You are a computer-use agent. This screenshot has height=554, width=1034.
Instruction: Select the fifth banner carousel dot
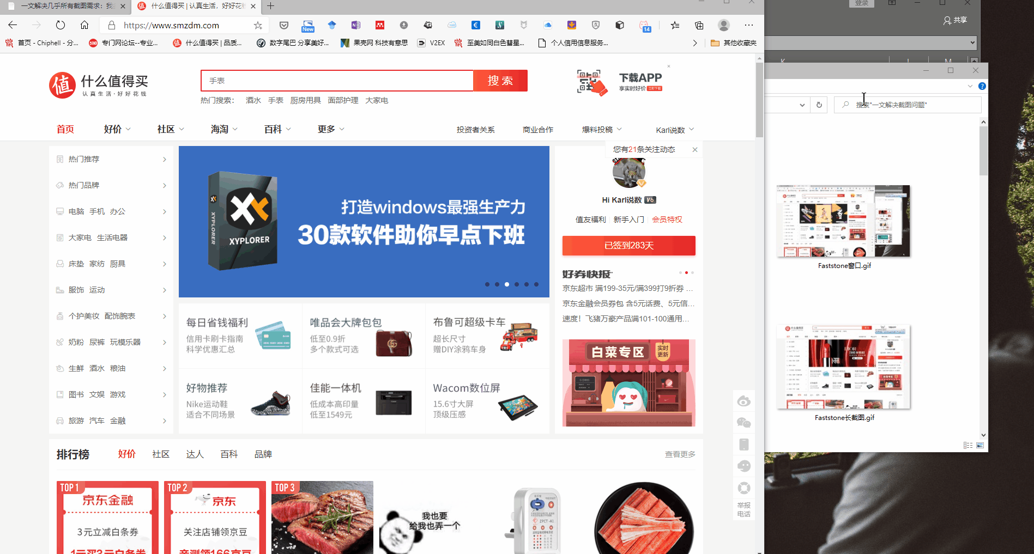click(x=527, y=284)
